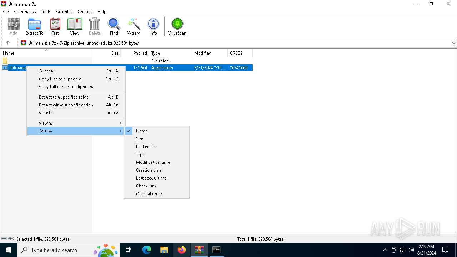Open the Windows Start button

tap(9, 250)
